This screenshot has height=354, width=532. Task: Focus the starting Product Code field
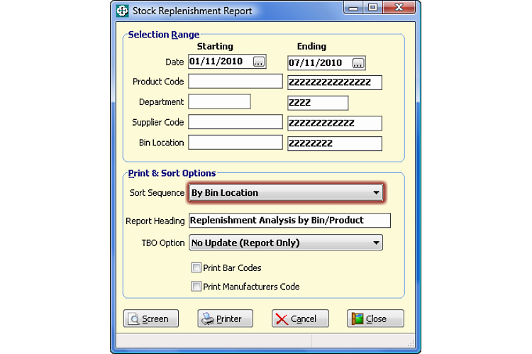pyautogui.click(x=235, y=82)
